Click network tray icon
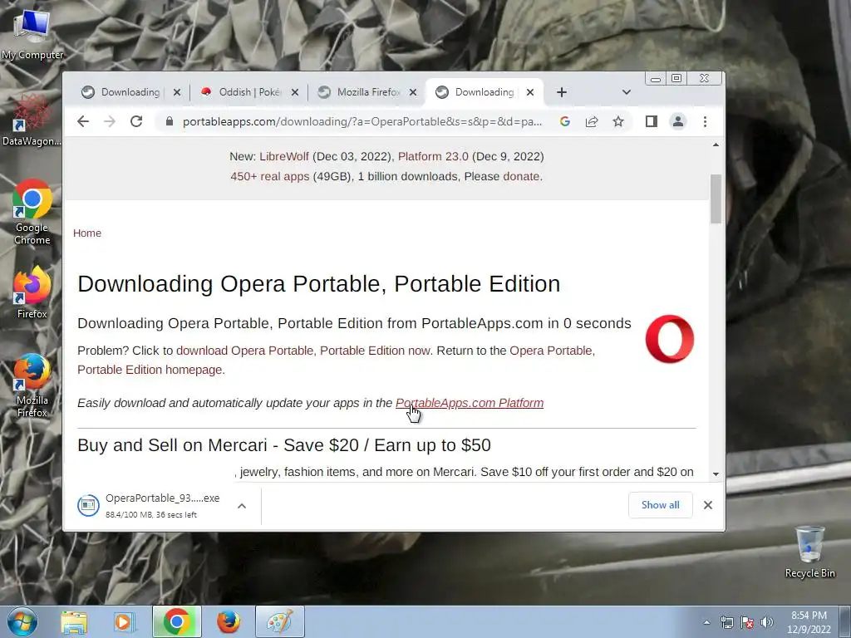The image size is (851, 638). [726, 622]
